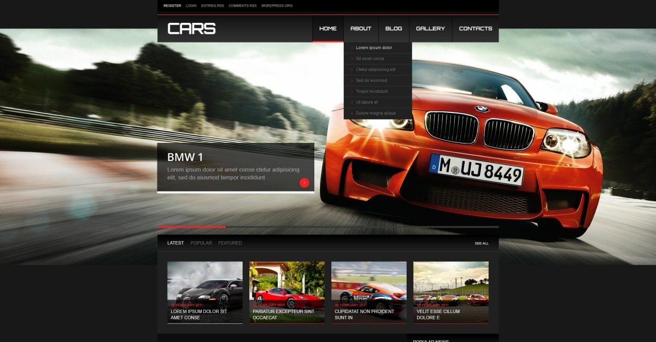This screenshot has width=656, height=342.
Task: Navigate to the Gallery section
Action: (x=430, y=28)
